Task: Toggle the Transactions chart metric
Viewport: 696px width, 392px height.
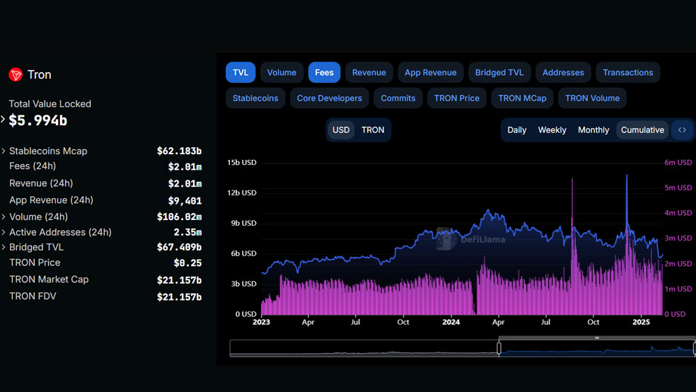Action: click(627, 72)
